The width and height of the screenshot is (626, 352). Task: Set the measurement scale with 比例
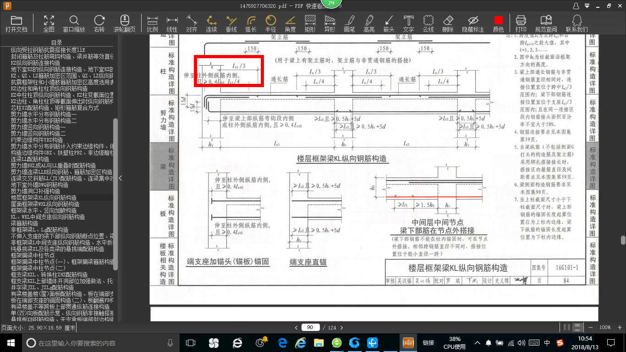pyautogui.click(x=153, y=23)
